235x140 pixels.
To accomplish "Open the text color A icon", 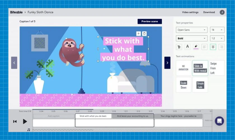I will 187,47.
